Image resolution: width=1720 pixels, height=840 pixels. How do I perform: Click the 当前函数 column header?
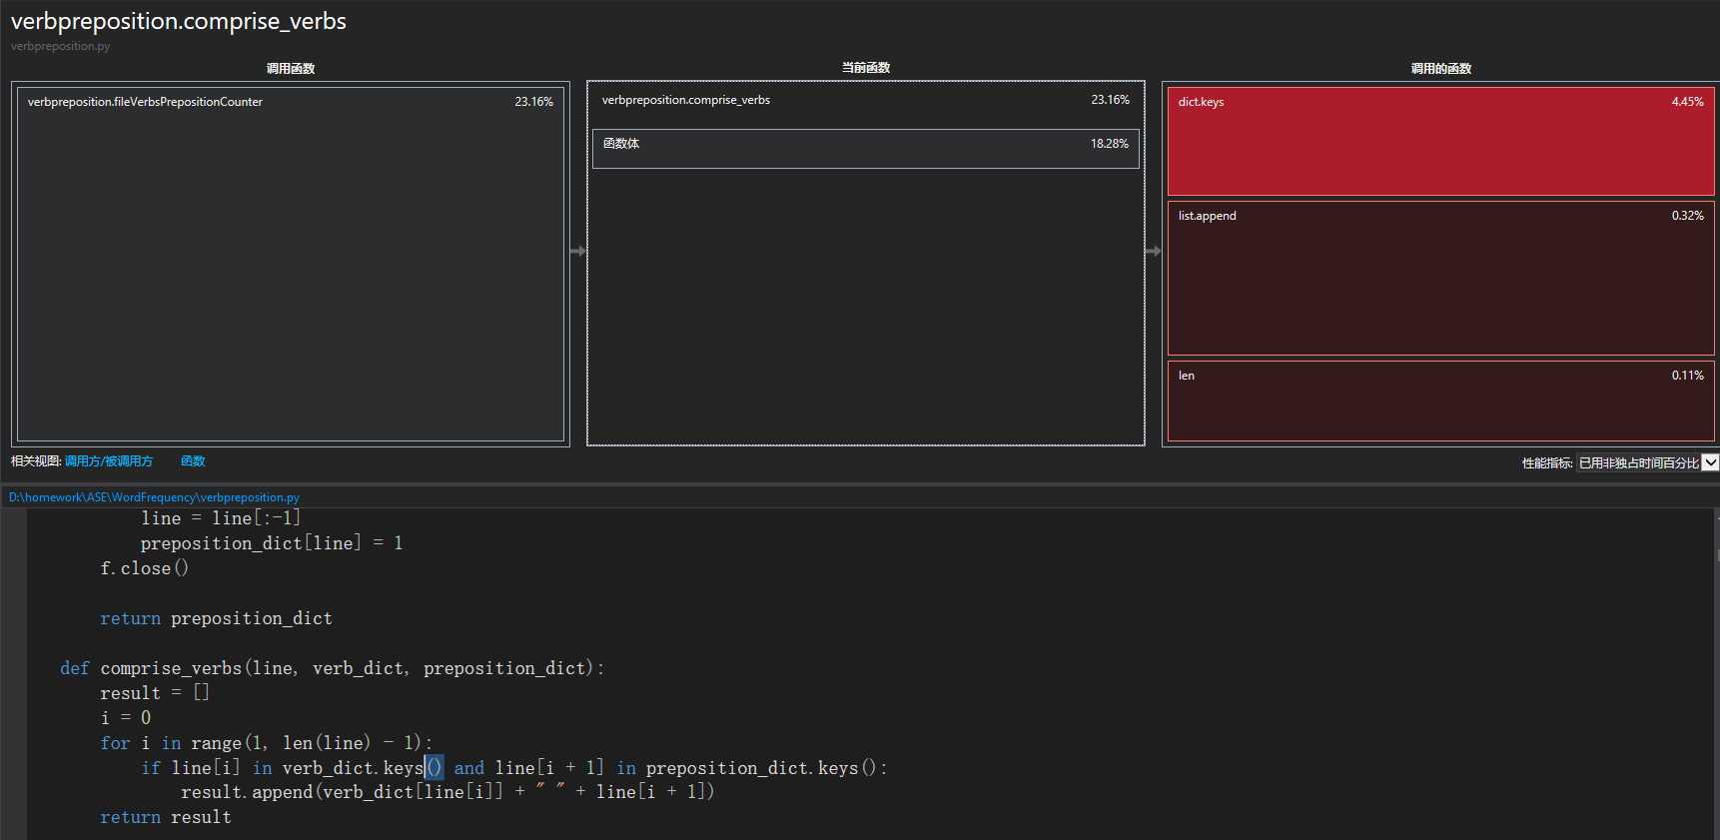tap(866, 68)
